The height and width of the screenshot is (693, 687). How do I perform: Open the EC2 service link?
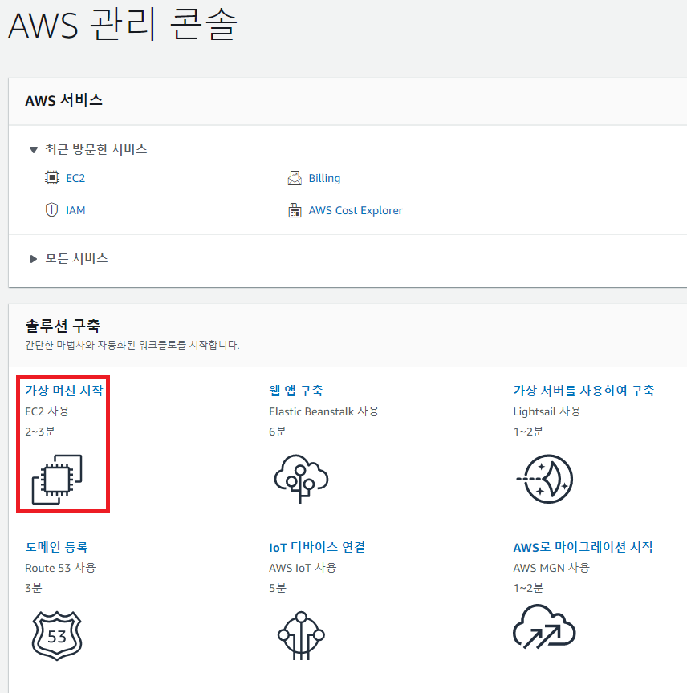point(75,178)
